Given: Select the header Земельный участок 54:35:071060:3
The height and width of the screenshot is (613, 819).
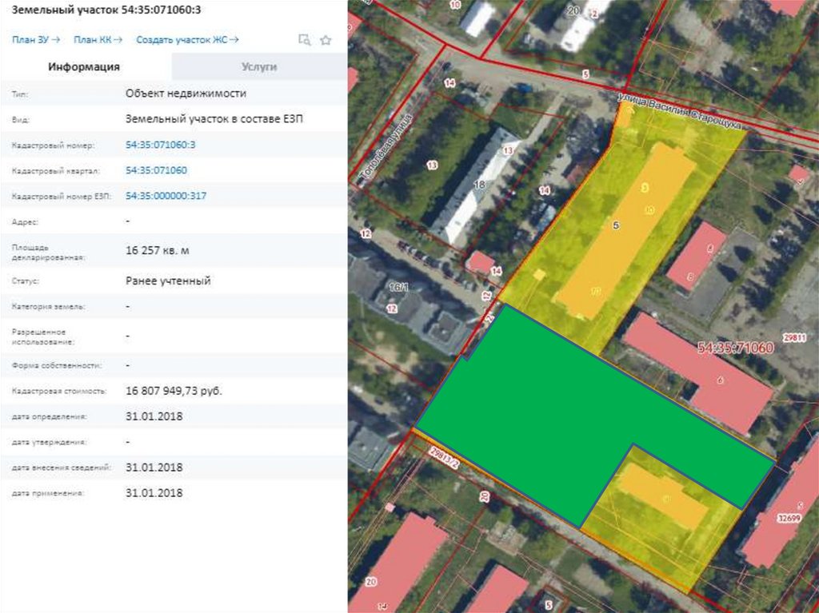Looking at the screenshot, I should pos(106,10).
